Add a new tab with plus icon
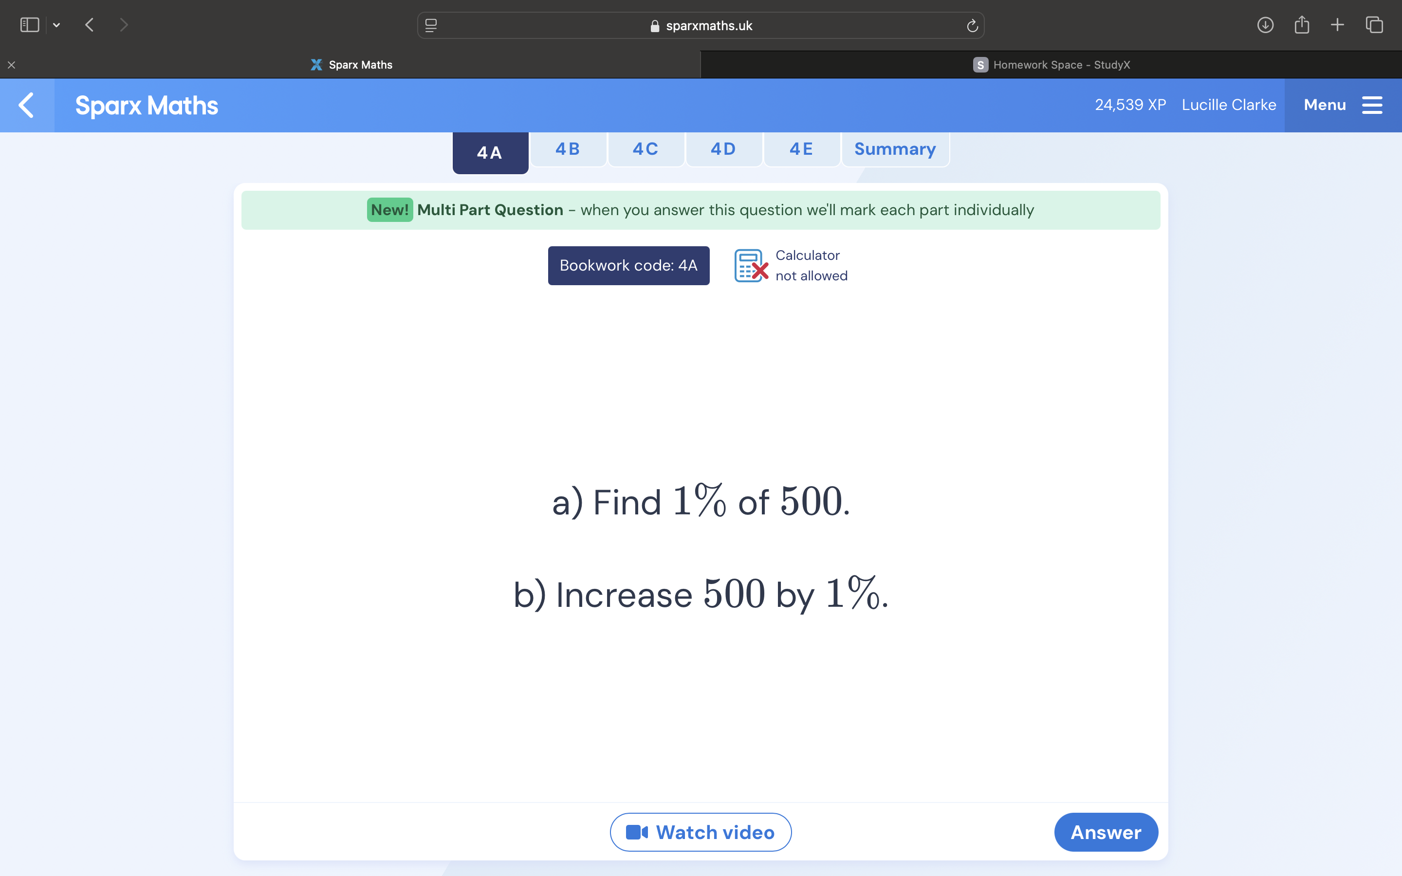This screenshot has height=876, width=1402. 1337,25
